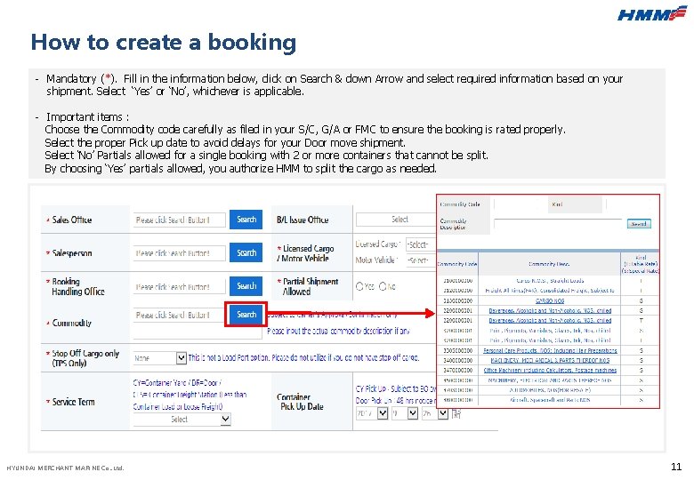Open Beverages link in the Kind T row
694x480 pixels.
pos(550,320)
